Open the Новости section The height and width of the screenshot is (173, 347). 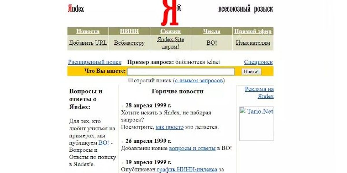tap(88, 31)
